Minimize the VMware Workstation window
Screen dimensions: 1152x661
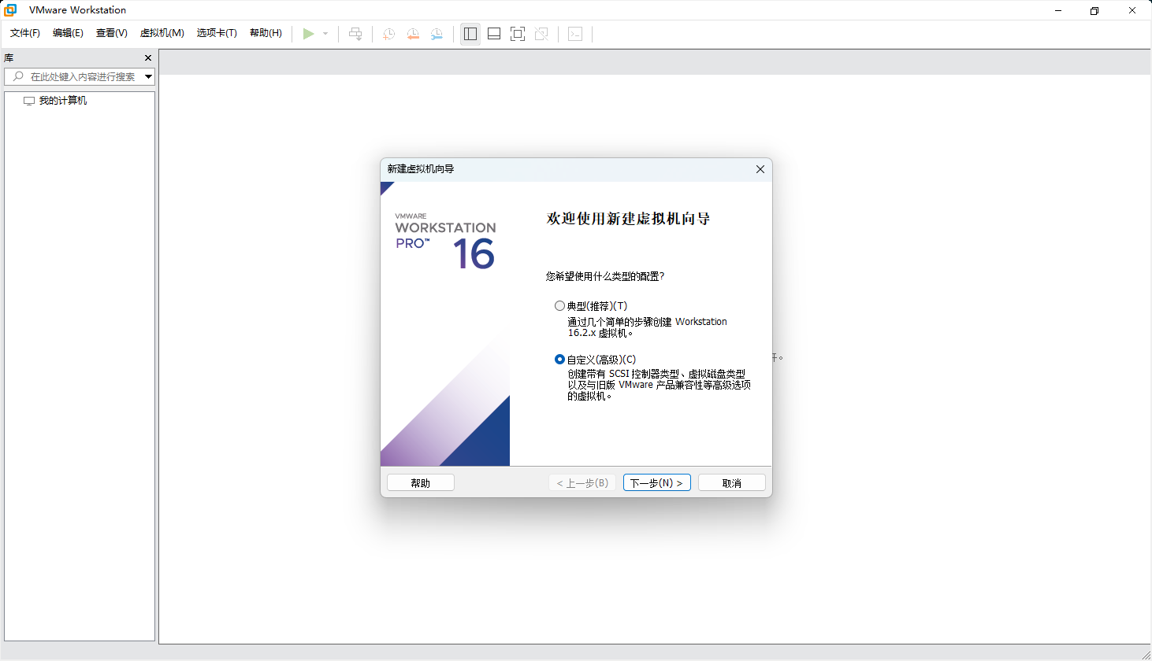pos(1058,10)
